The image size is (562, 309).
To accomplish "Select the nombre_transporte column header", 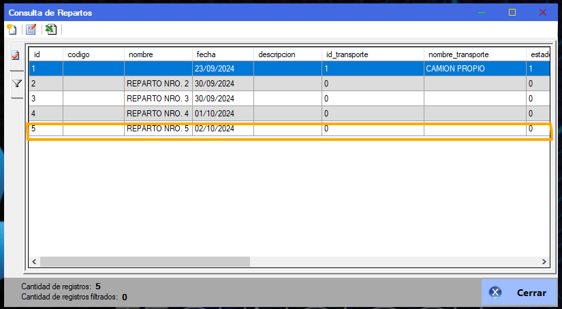I will coord(475,54).
